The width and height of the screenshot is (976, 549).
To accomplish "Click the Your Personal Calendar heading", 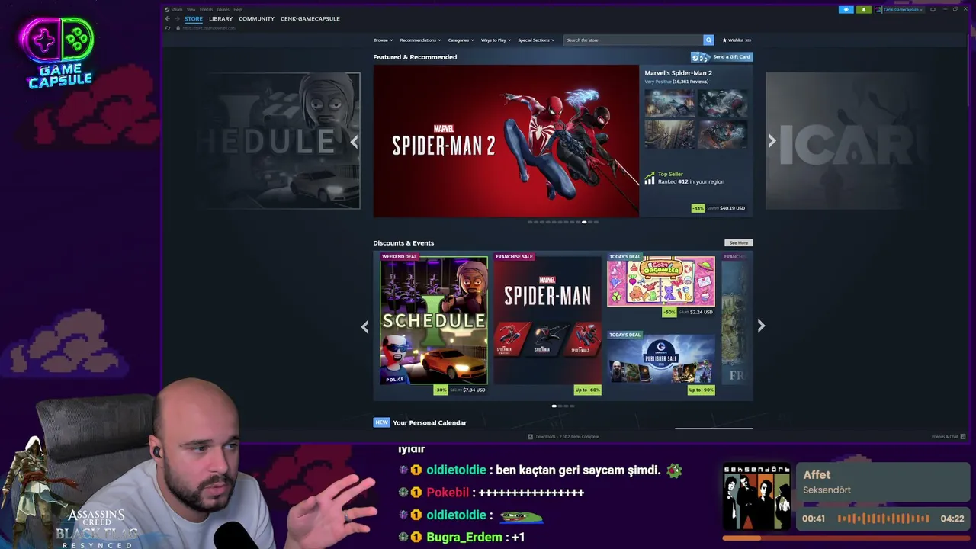I will (x=429, y=422).
